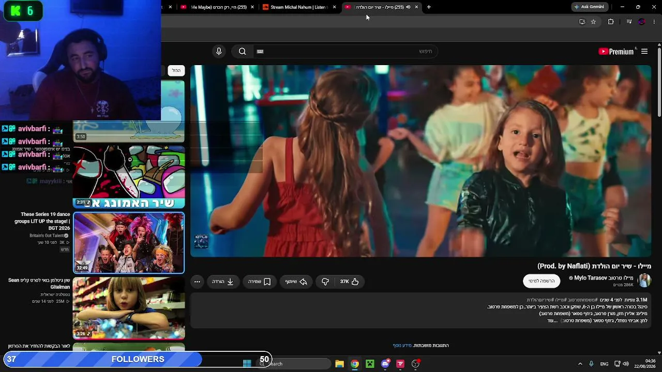Switch to the 'Me Maybe' YouTube tab
Viewport: 662px width, 372px height.
[x=218, y=7]
